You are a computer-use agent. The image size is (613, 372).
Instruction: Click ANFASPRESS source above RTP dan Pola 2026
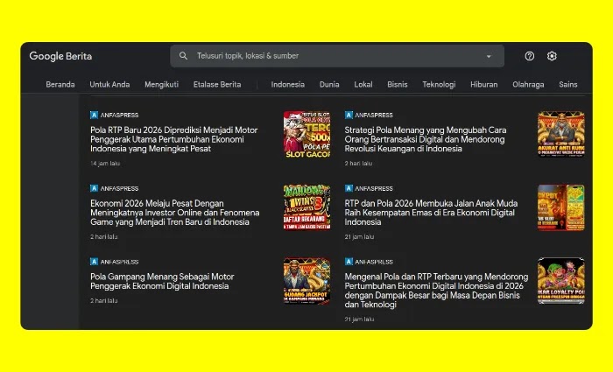click(369, 188)
